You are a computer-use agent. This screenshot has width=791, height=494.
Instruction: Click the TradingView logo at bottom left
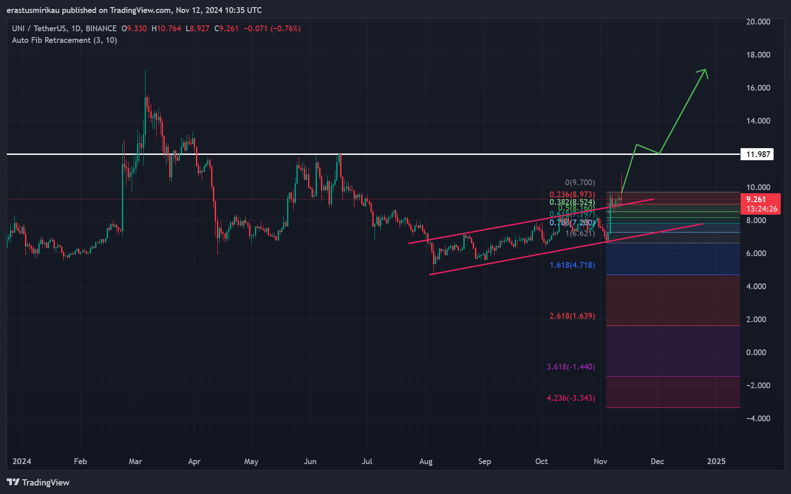pyautogui.click(x=38, y=482)
